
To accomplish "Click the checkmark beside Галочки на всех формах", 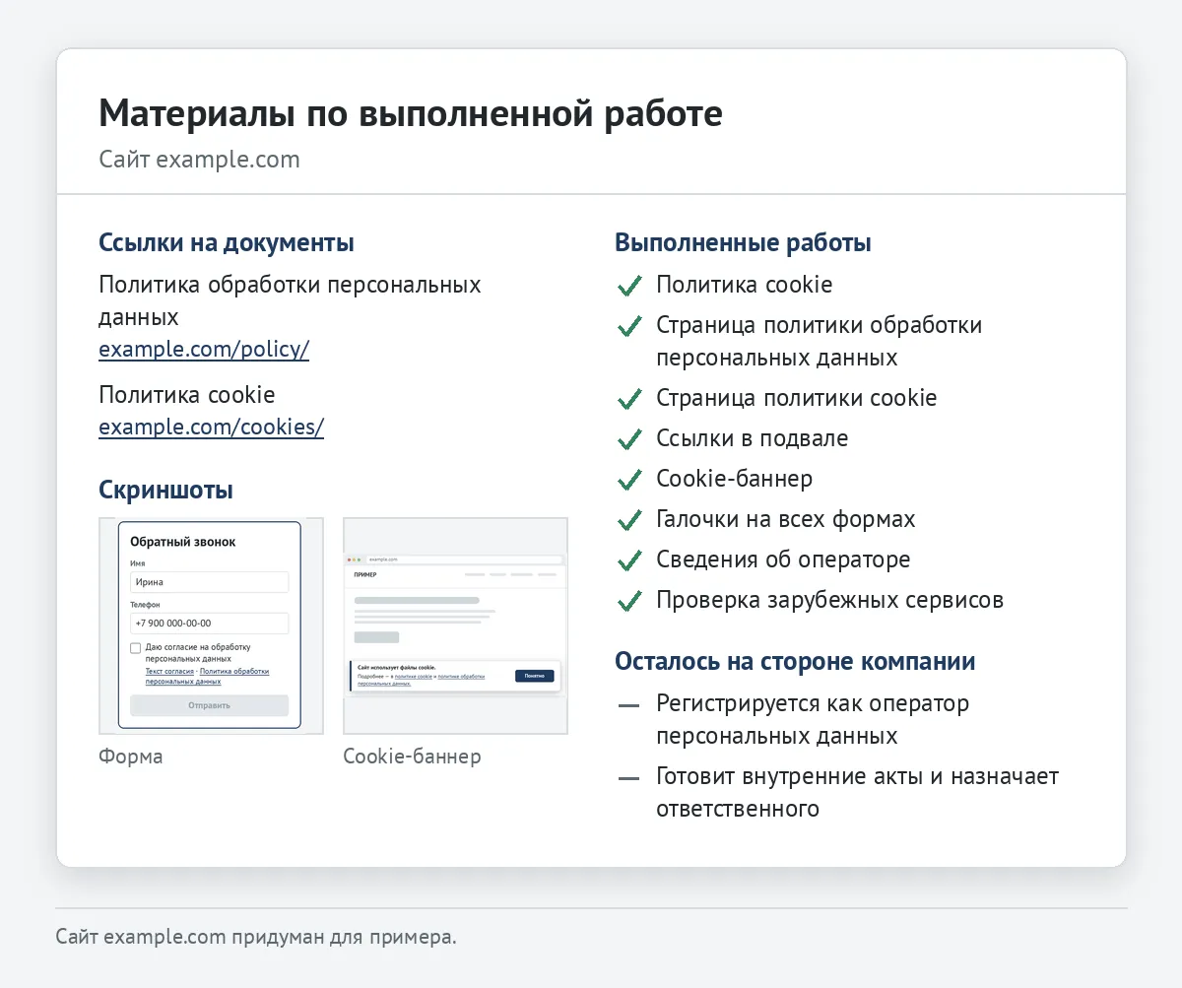I will pyautogui.click(x=629, y=521).
